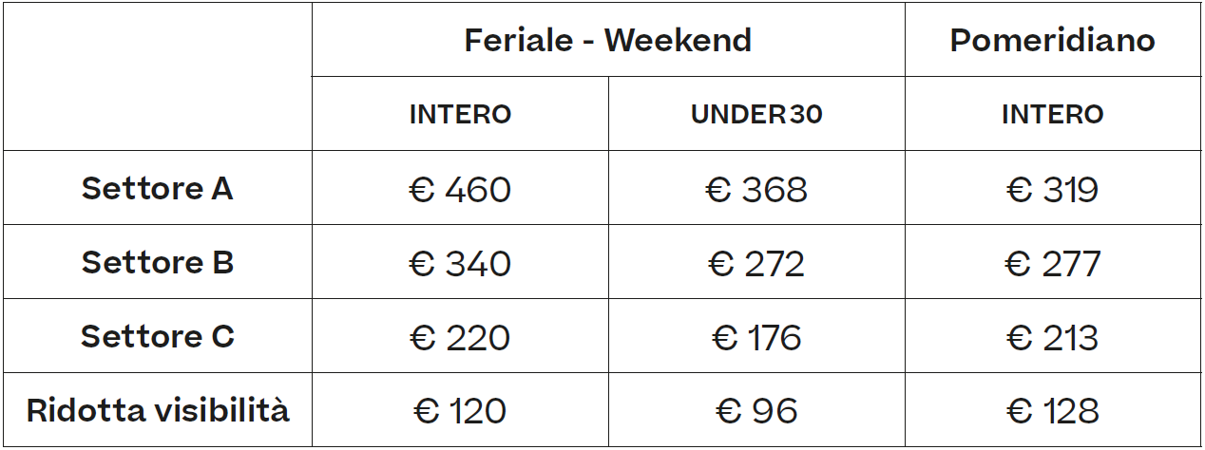Click the Feriale - Weekend column header
The image size is (1205, 450).
[608, 40]
